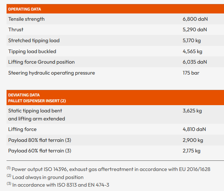This screenshot has width=224, height=191.
Task: Click the 4,565 kg value
Action: pos(192,51)
